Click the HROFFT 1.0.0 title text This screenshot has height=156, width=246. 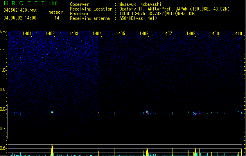pyautogui.click(x=31, y=3)
